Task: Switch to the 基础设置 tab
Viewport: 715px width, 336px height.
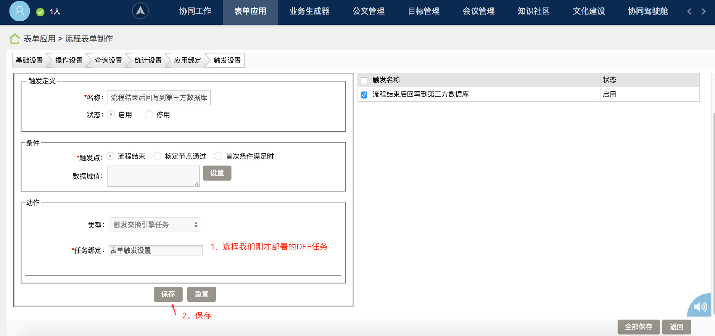Action: coord(29,60)
